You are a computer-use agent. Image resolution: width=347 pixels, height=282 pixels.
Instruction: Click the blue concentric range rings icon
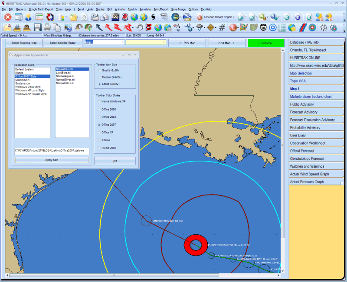[273, 28]
